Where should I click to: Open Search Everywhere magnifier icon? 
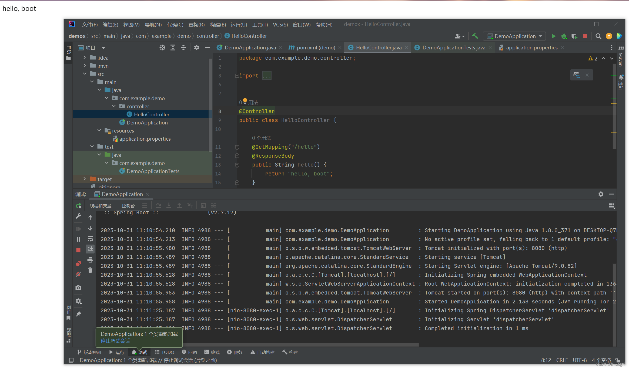tap(598, 36)
